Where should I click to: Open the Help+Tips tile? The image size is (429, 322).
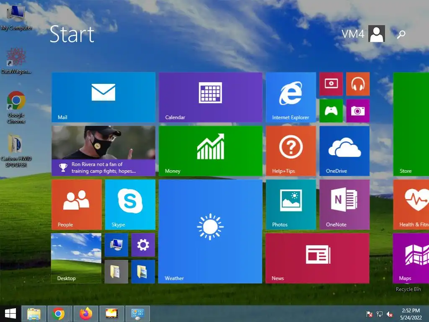291,151
